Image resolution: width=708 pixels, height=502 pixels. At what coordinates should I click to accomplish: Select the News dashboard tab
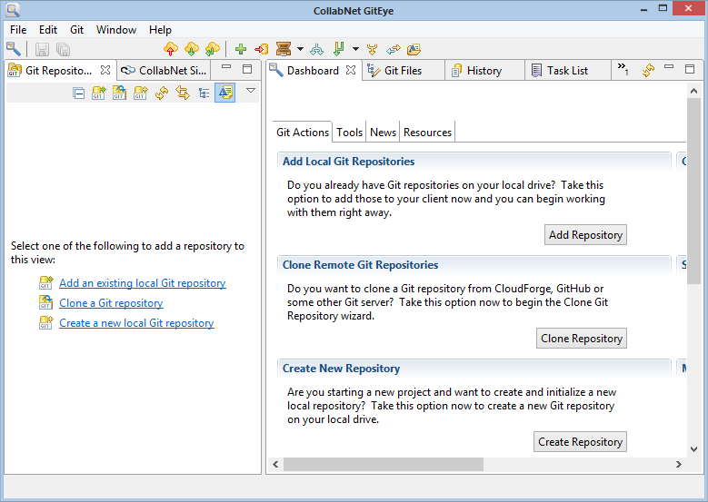coord(383,133)
